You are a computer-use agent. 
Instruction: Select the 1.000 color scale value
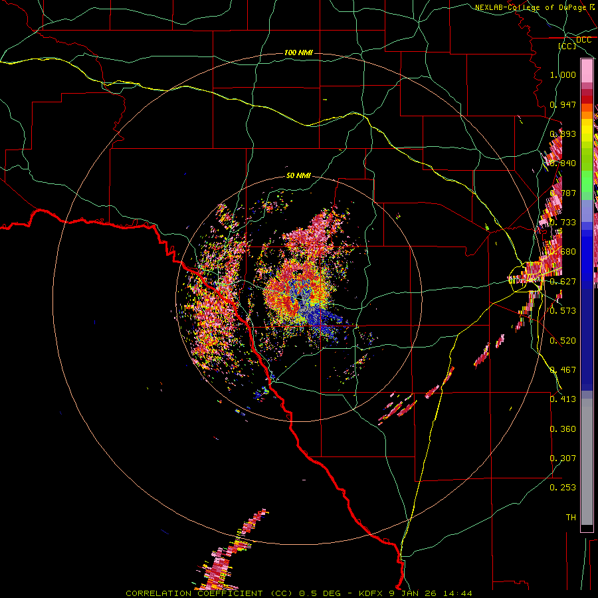[x=563, y=74]
